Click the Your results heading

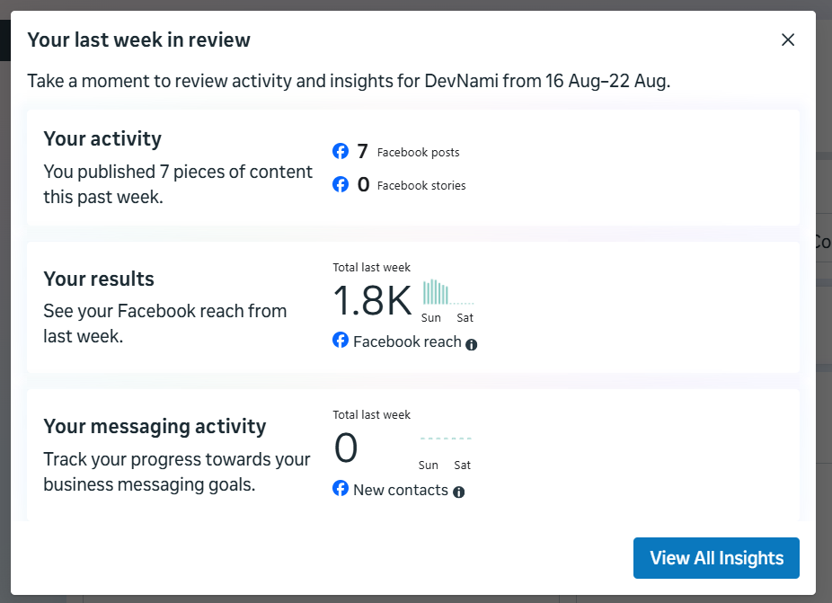click(x=99, y=279)
